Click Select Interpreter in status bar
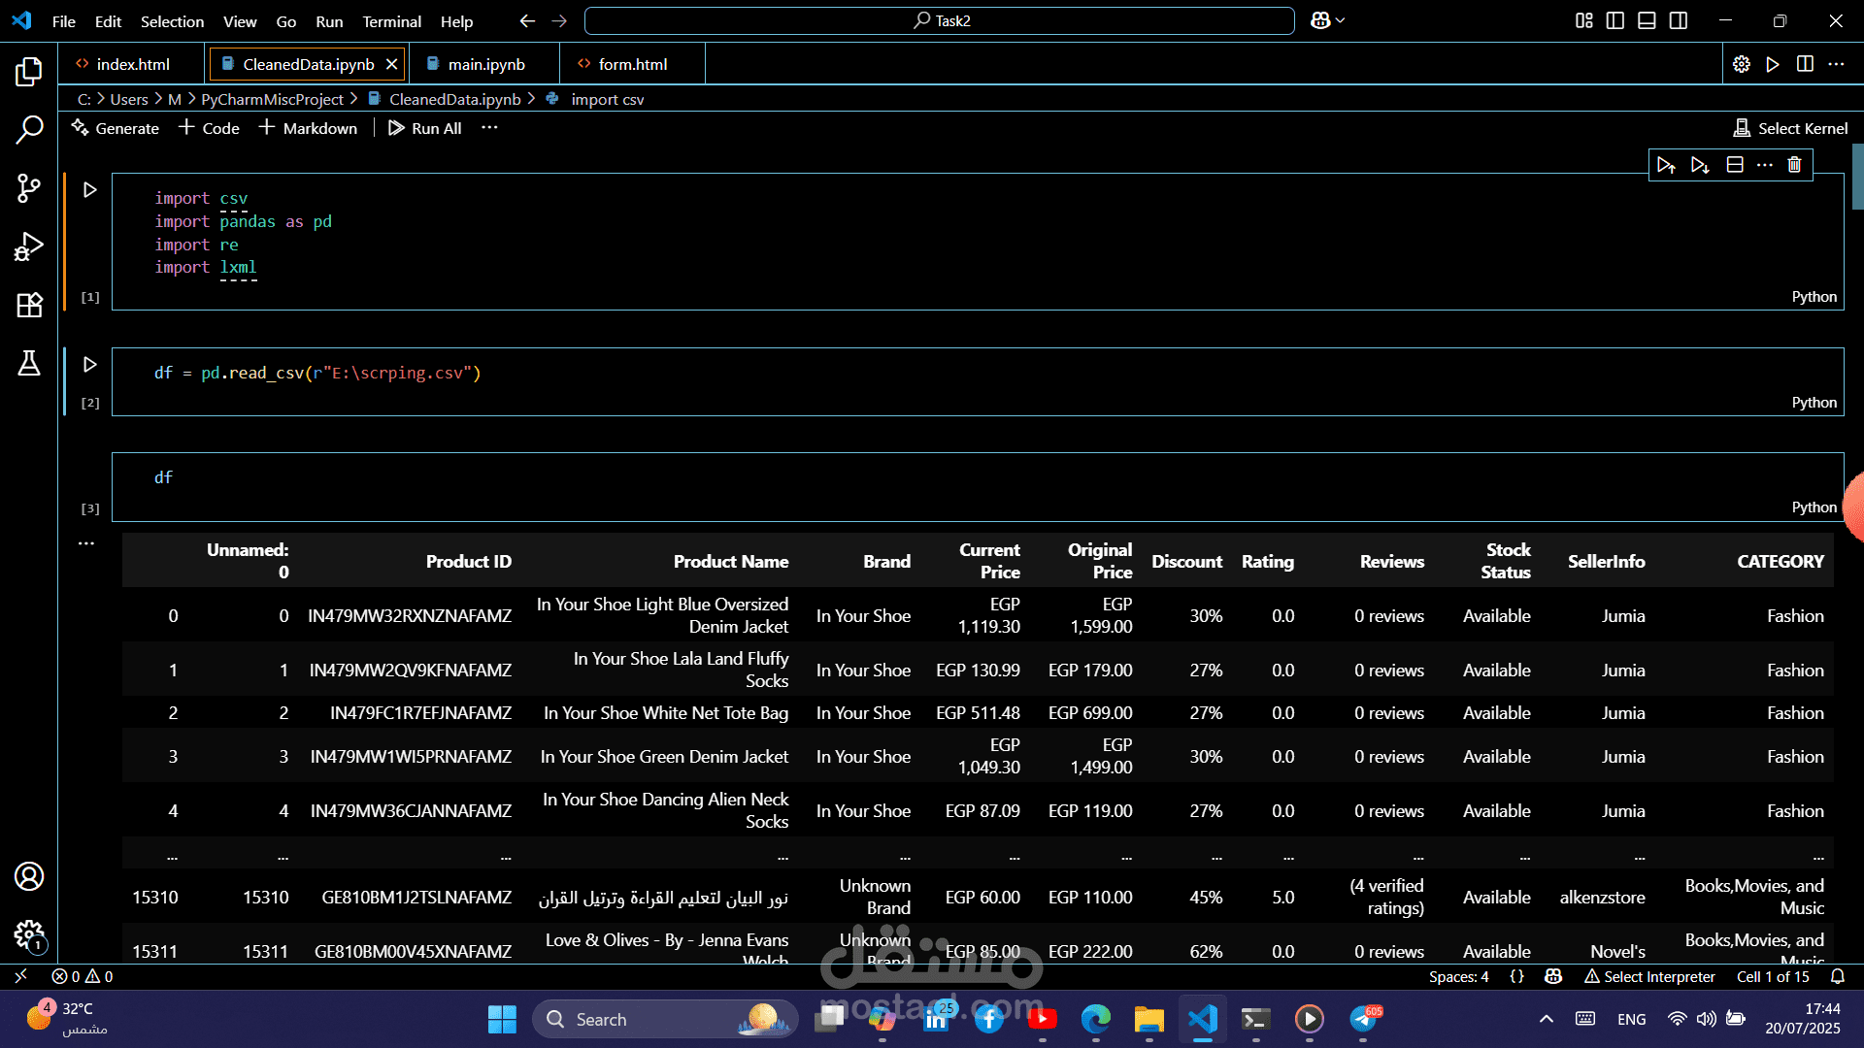Image resolution: width=1864 pixels, height=1048 pixels. [x=1649, y=976]
